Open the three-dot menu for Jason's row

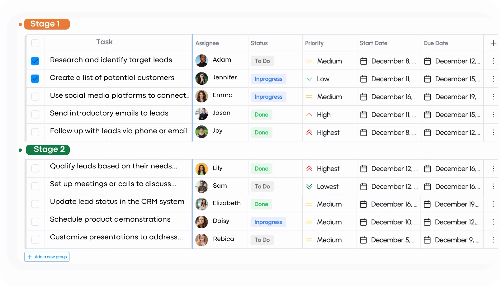tap(494, 115)
